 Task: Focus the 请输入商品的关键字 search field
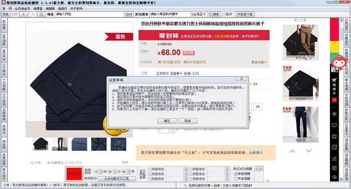[170, 14]
